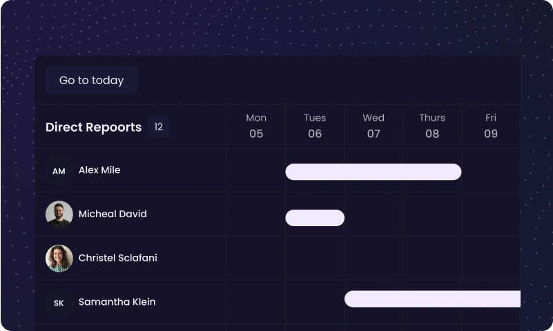The image size is (553, 331).
Task: Open Christel Sclafani's profile photo
Action: coord(59,259)
